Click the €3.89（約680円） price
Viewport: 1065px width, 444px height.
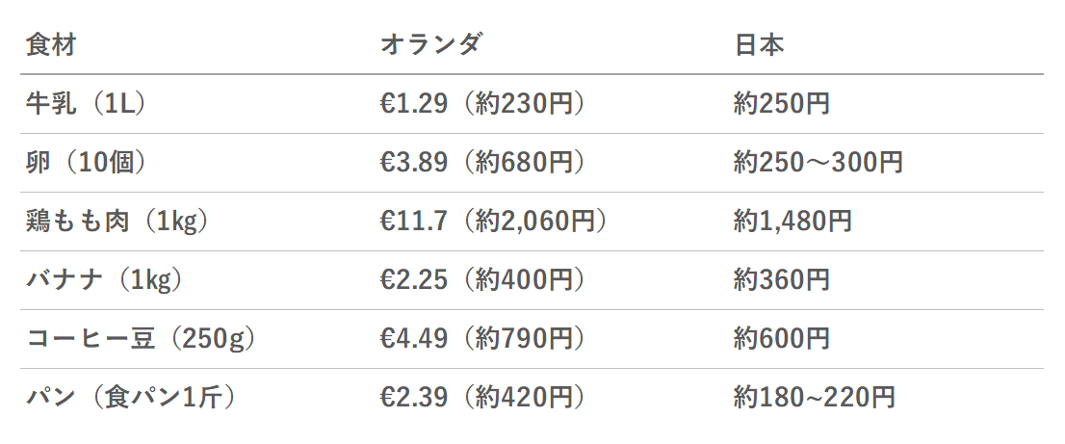click(482, 162)
